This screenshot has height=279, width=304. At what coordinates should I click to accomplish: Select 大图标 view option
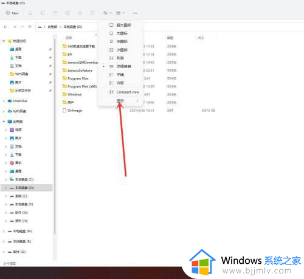coord(120,33)
